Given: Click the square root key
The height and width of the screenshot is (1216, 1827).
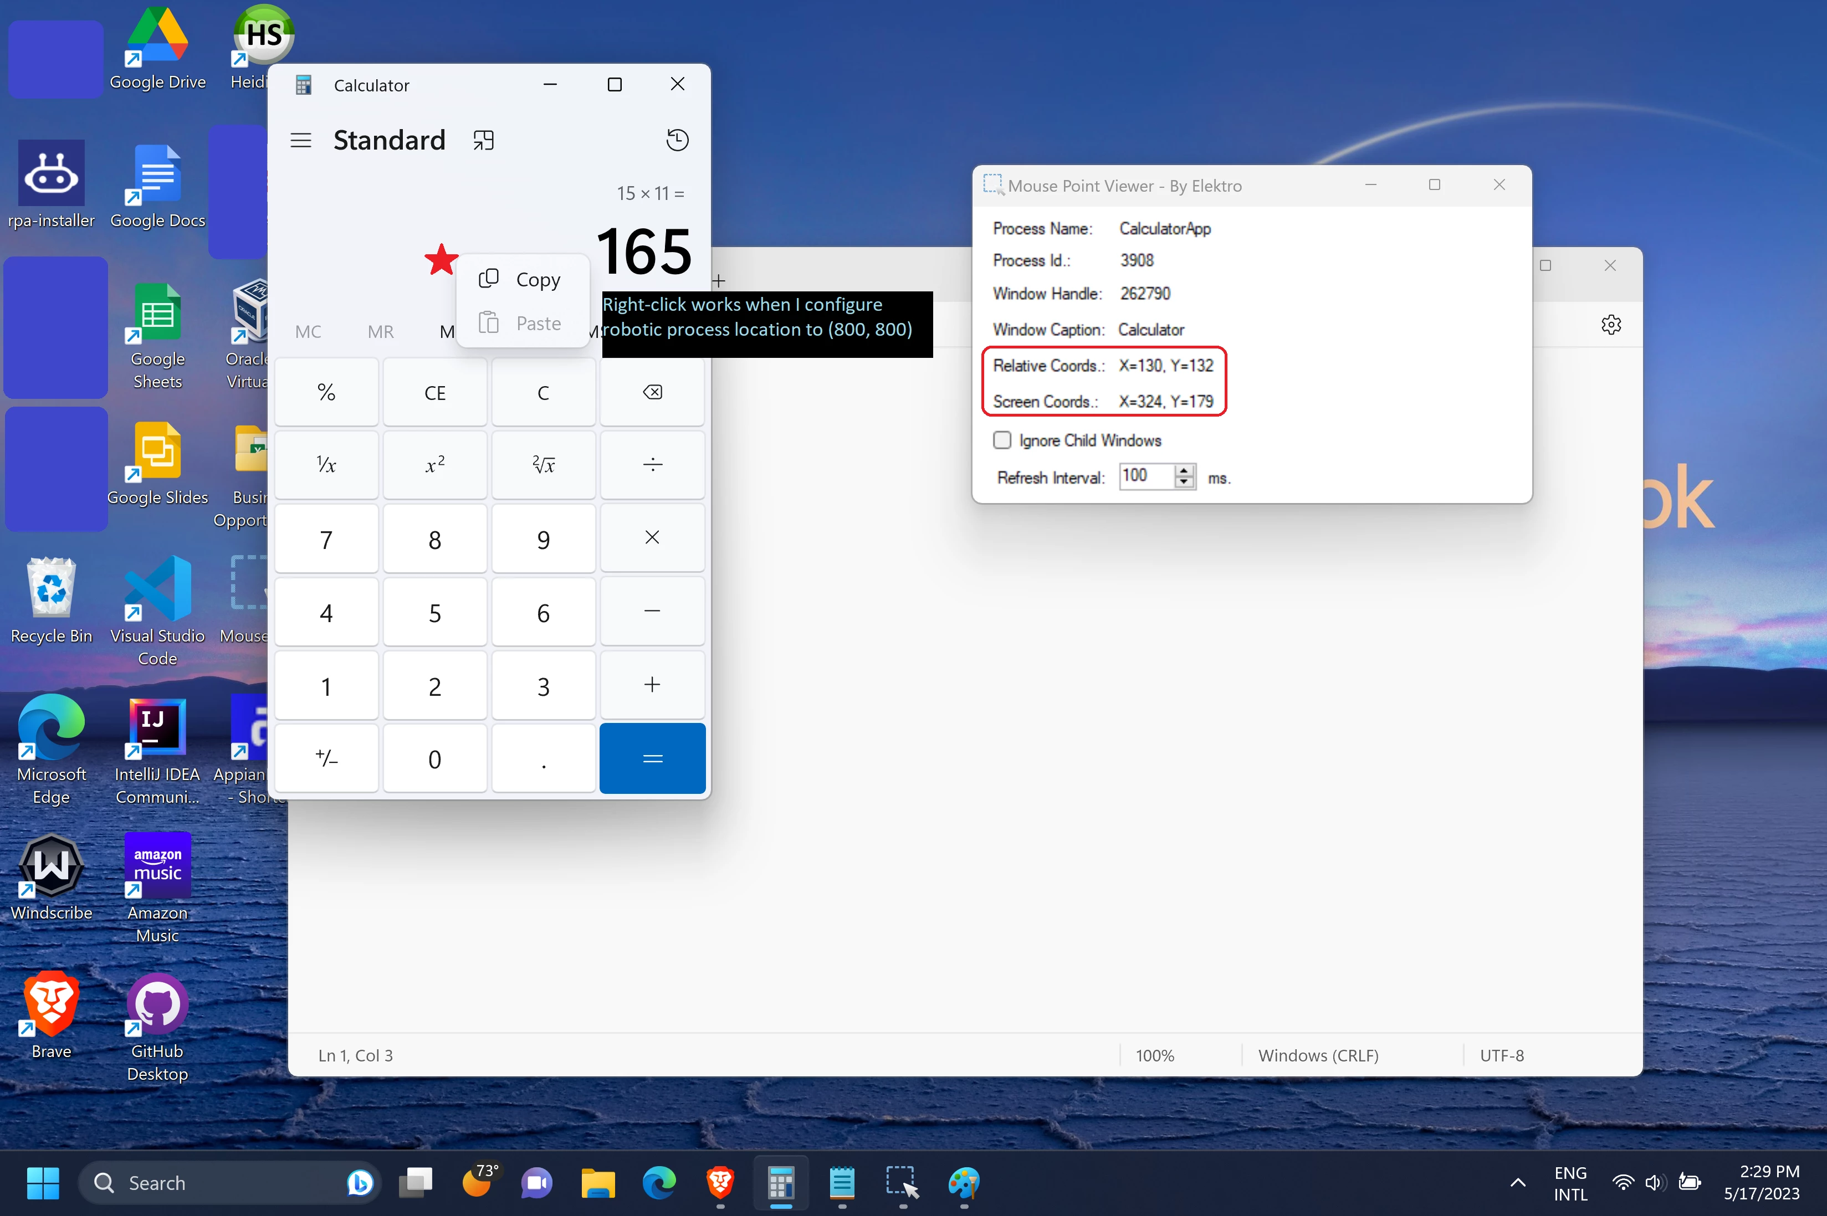Looking at the screenshot, I should (544, 465).
